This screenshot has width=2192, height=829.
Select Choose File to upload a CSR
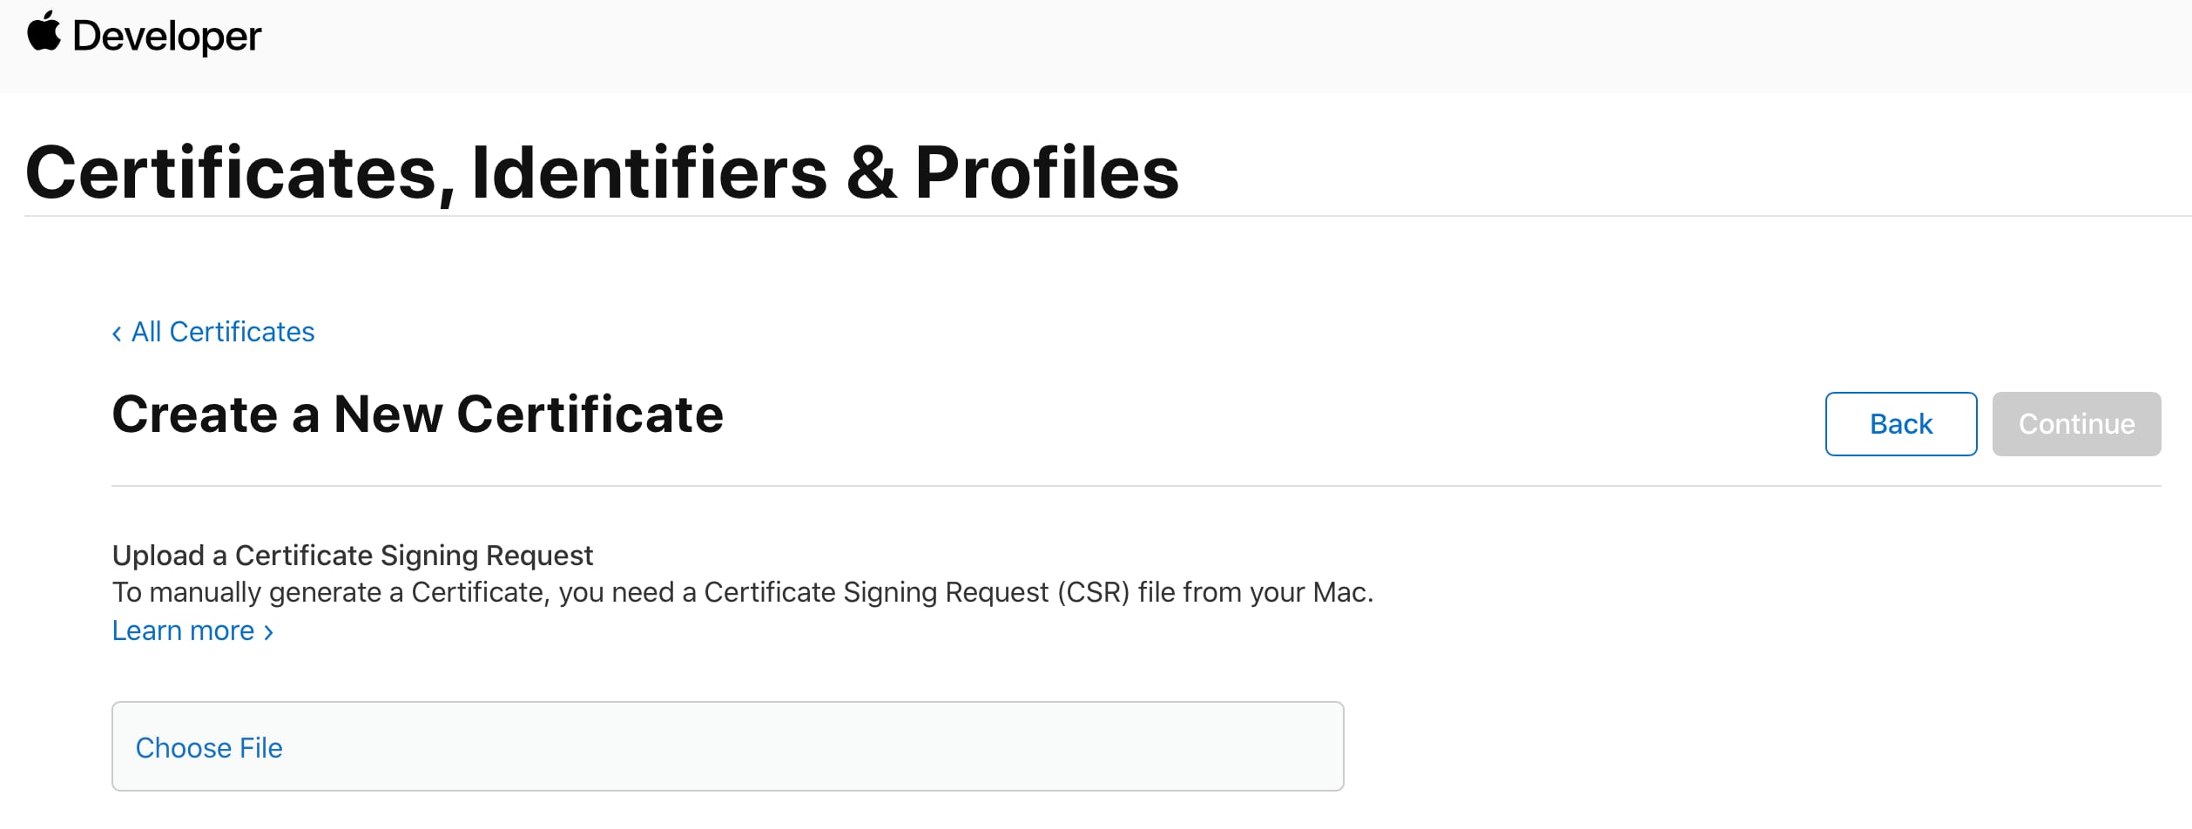click(209, 747)
